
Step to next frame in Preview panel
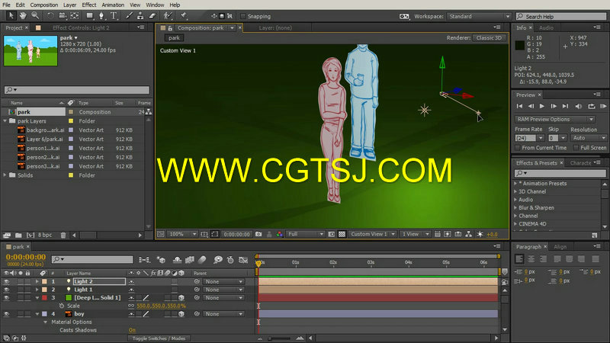pos(554,106)
